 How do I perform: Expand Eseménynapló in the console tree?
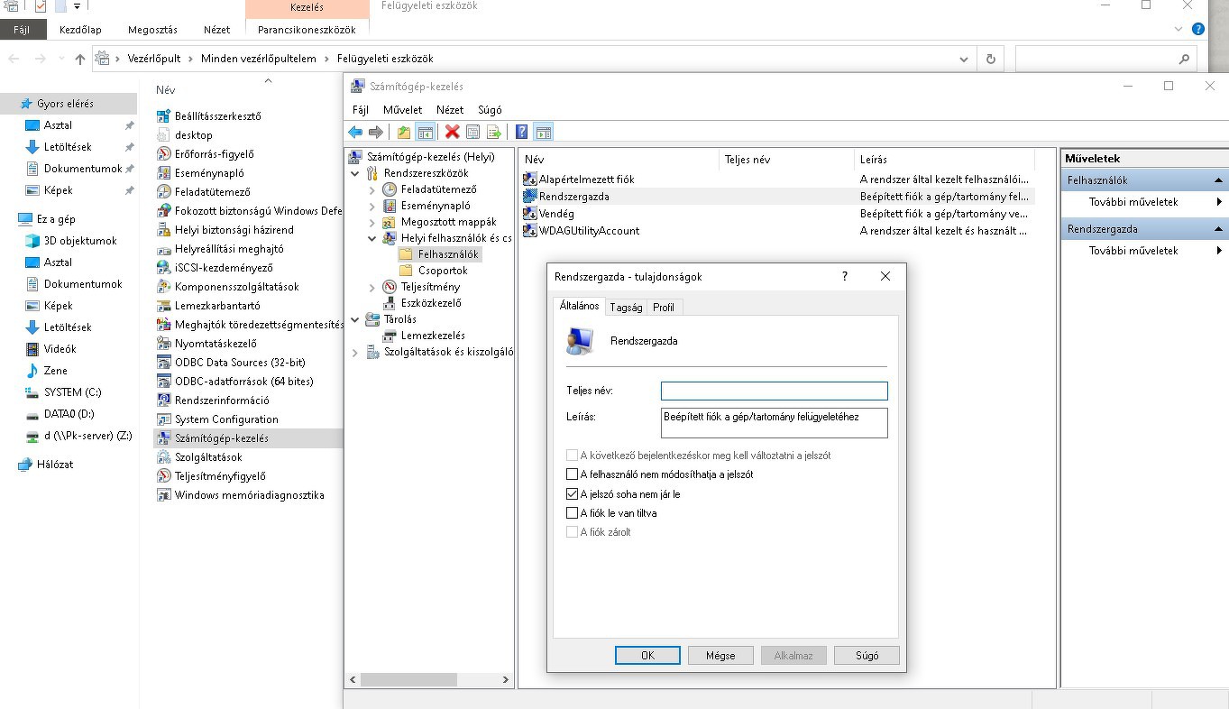(372, 206)
